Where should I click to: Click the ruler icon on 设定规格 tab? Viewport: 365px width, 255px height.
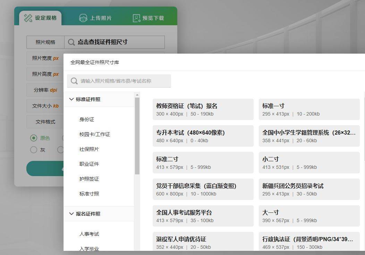pos(28,18)
